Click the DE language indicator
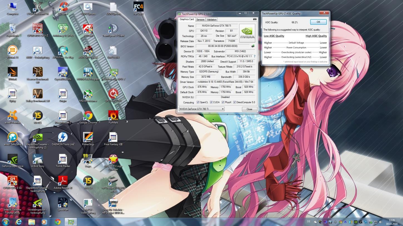Viewport: 403px width, 226px height. coord(309,222)
